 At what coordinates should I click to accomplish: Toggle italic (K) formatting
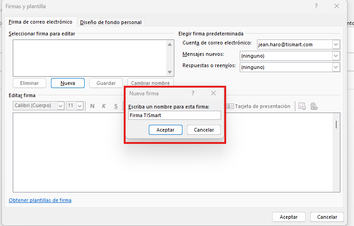tap(104, 106)
